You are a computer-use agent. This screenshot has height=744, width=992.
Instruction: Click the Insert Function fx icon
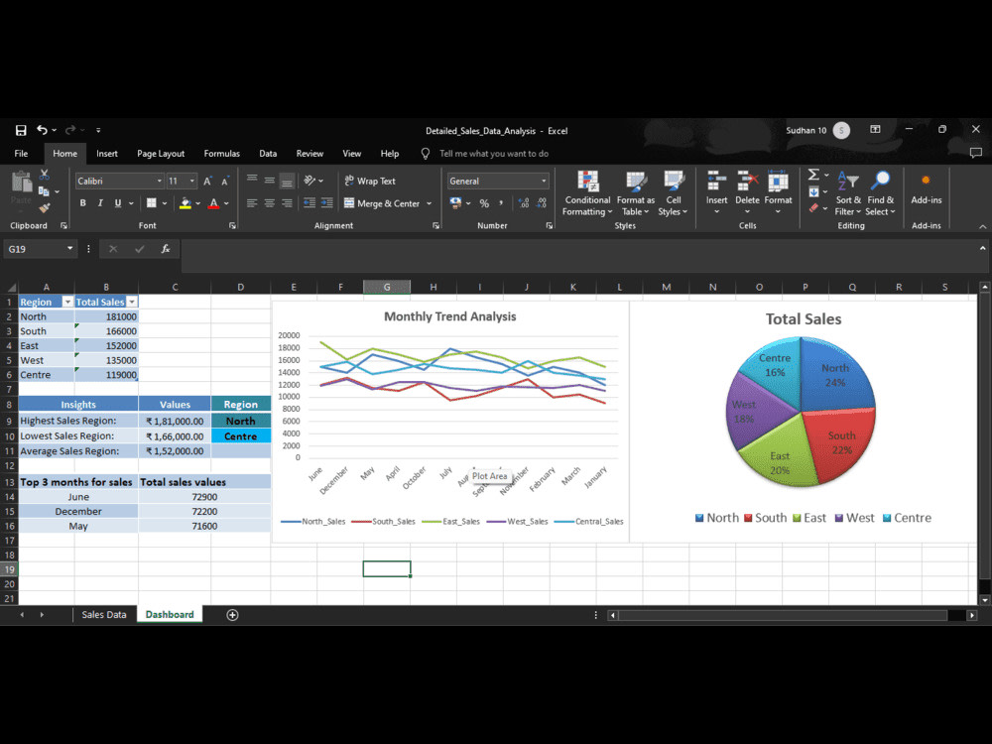coord(165,249)
